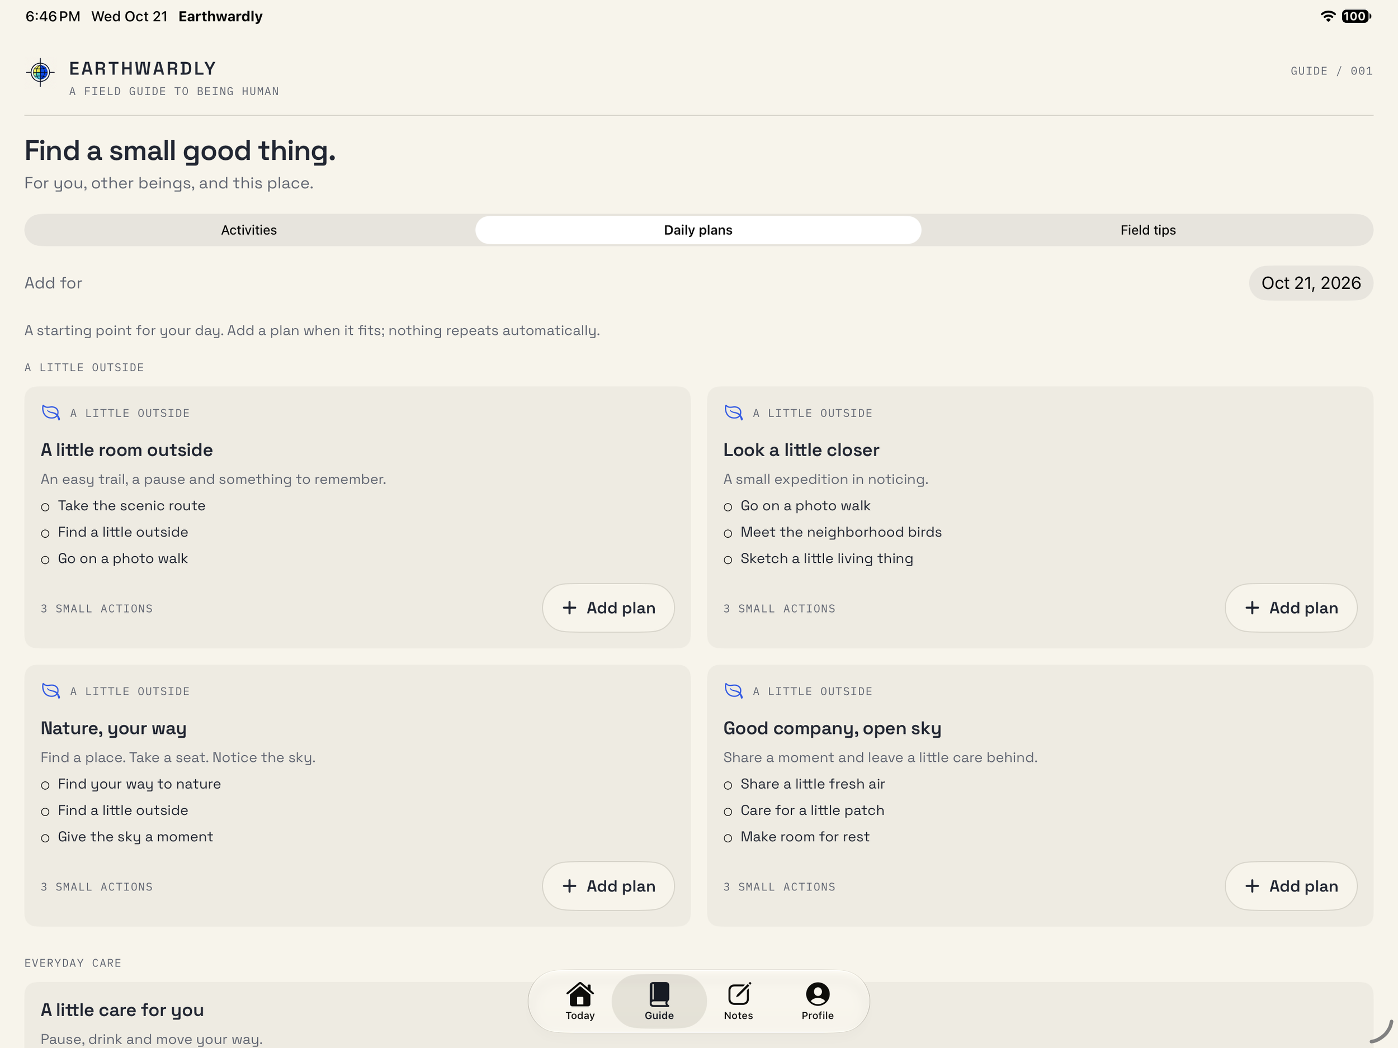Select the Daily plans tab
The width and height of the screenshot is (1398, 1048).
click(x=698, y=230)
